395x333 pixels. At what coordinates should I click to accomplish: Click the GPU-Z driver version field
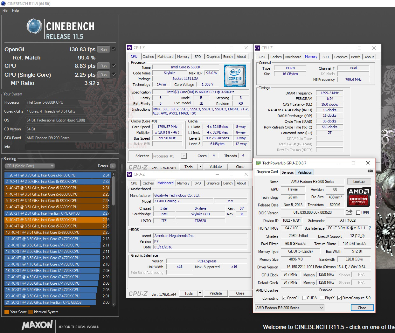coord(326,267)
